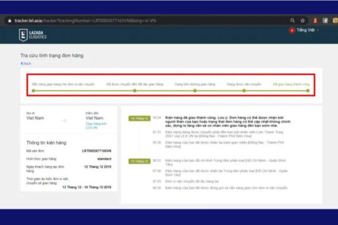This screenshot has height=225, width=338.
Task: Click the yellow extension icon at the toolbar's edge
Action: point(335,21)
